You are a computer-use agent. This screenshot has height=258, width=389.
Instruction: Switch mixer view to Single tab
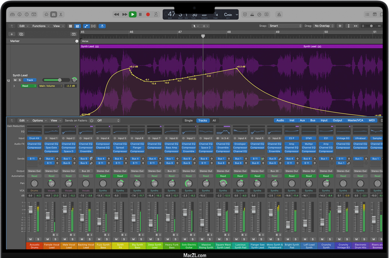(189, 121)
